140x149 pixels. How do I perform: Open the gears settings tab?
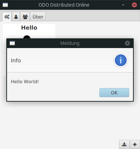pos(7,17)
